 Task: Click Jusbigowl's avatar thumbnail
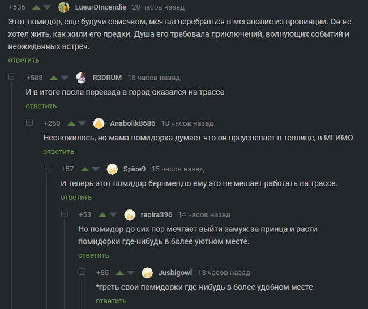(x=147, y=273)
